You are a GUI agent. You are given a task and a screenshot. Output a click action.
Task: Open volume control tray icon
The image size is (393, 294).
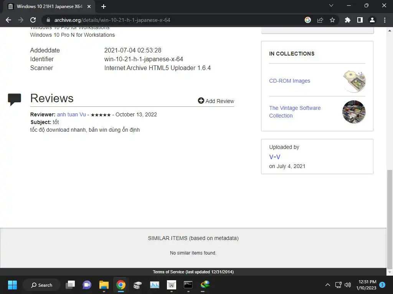click(348, 285)
